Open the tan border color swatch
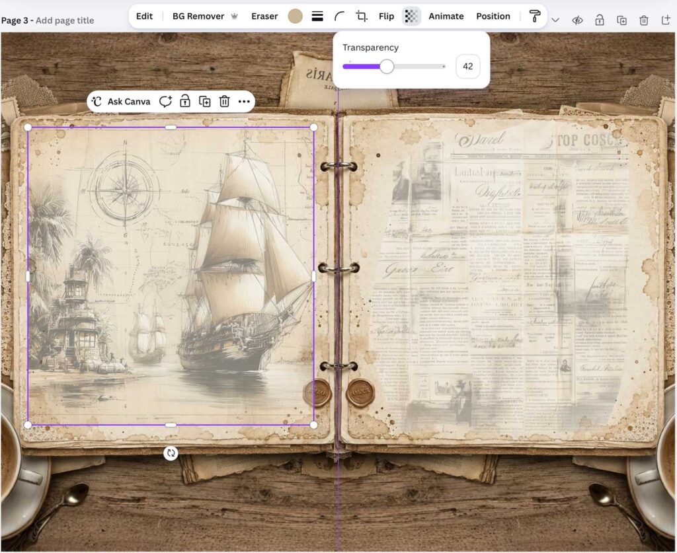Viewport: 677px width, 553px height. coord(296,17)
